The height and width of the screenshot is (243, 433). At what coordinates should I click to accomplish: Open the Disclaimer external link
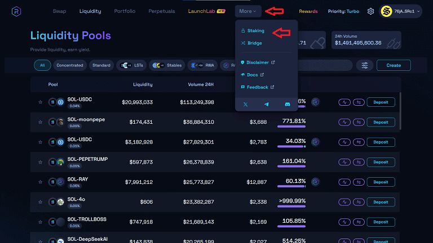[258, 62]
